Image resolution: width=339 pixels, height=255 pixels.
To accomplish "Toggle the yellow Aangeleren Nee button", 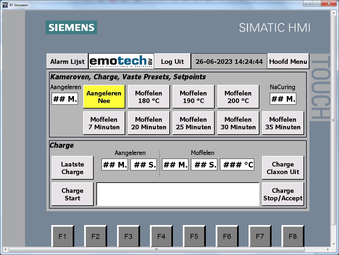I will pyautogui.click(x=104, y=97).
